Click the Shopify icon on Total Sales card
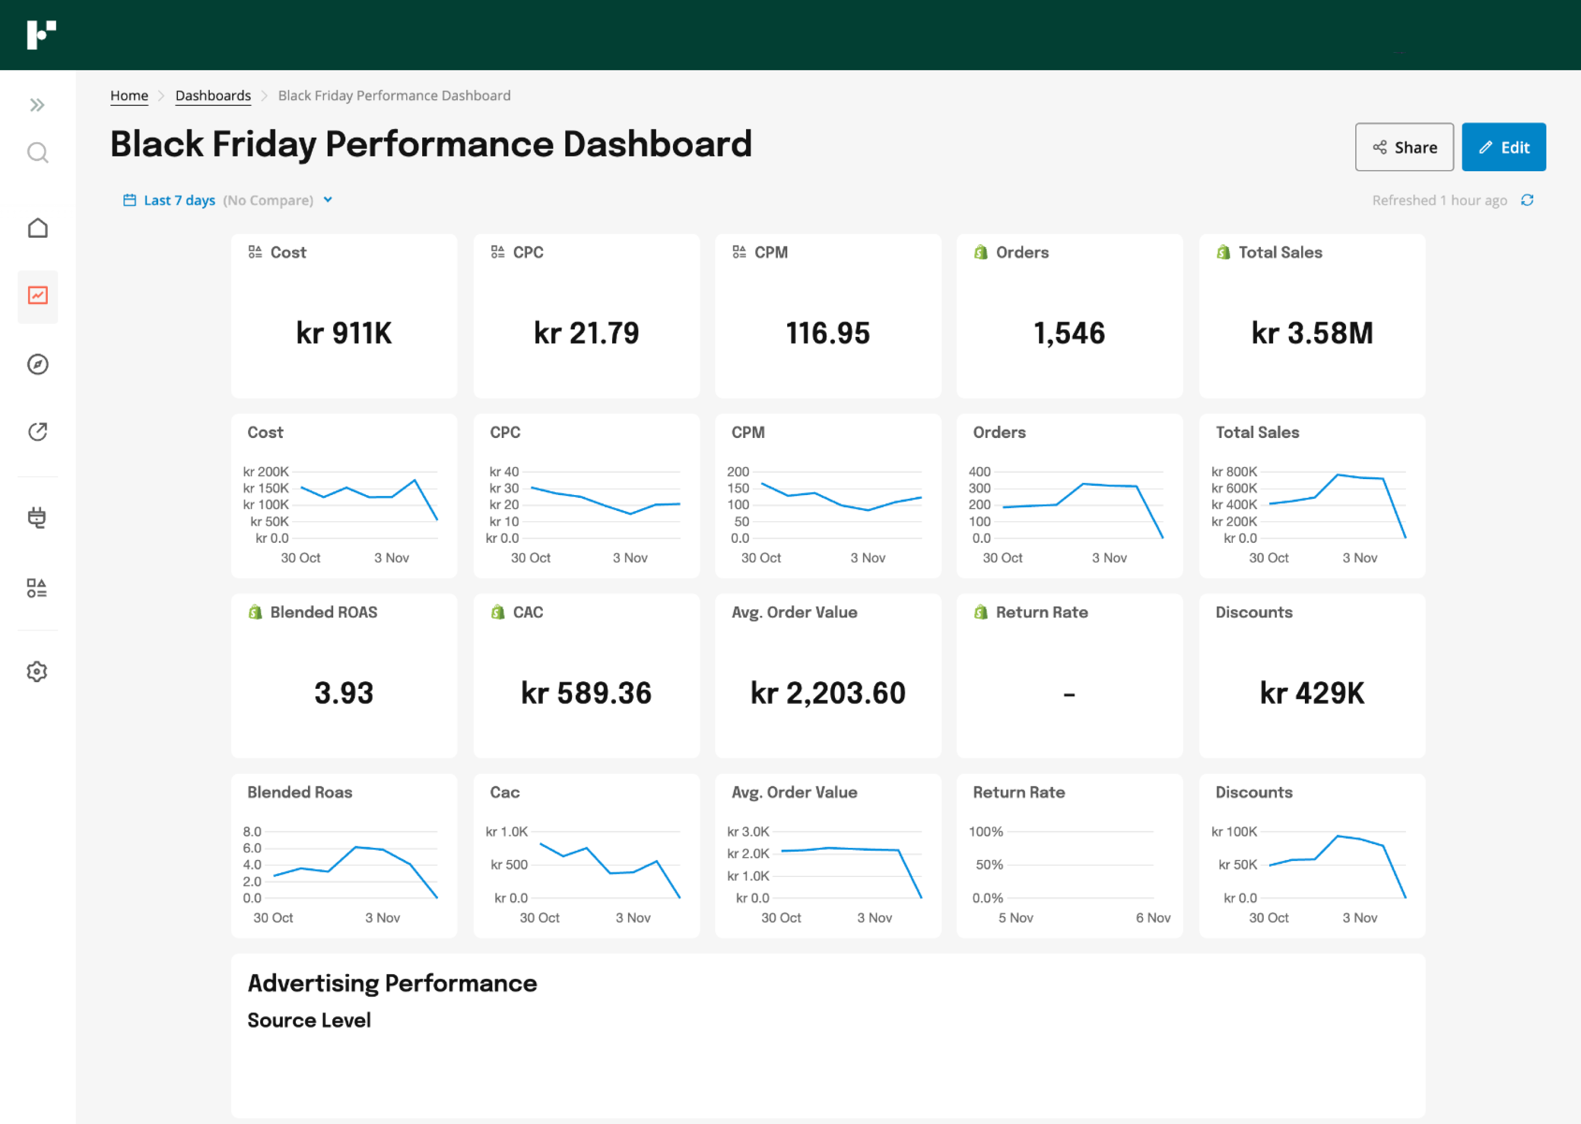 tap(1223, 252)
